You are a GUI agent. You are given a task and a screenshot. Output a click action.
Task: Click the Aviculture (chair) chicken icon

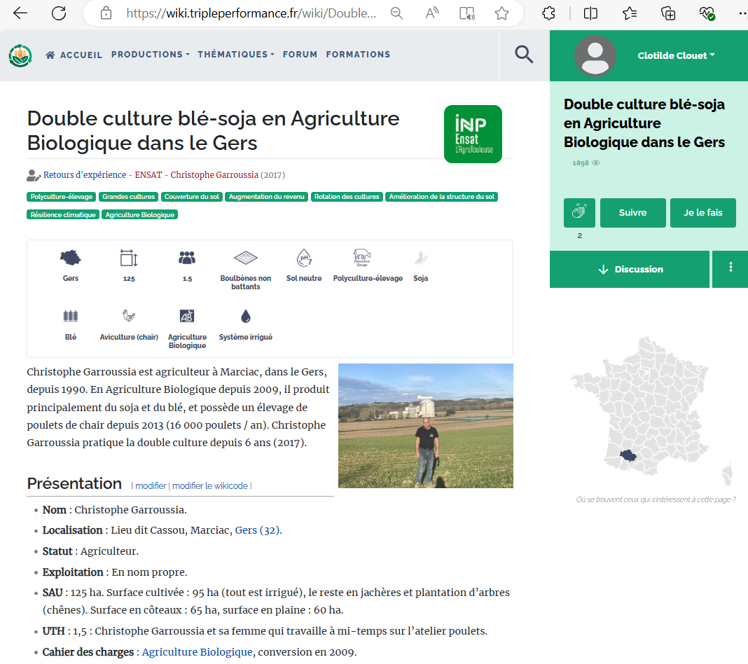(129, 317)
